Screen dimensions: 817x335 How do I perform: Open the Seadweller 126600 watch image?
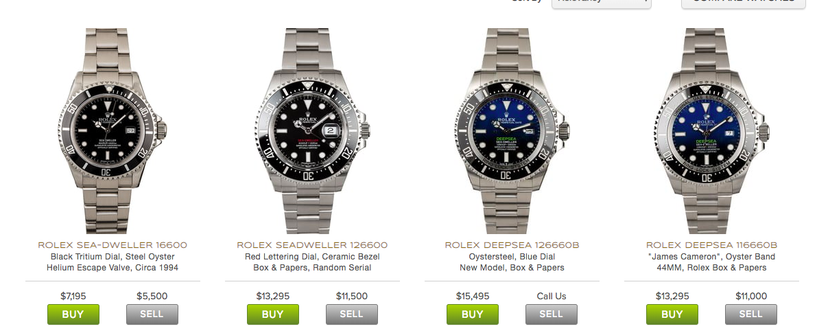click(312, 130)
